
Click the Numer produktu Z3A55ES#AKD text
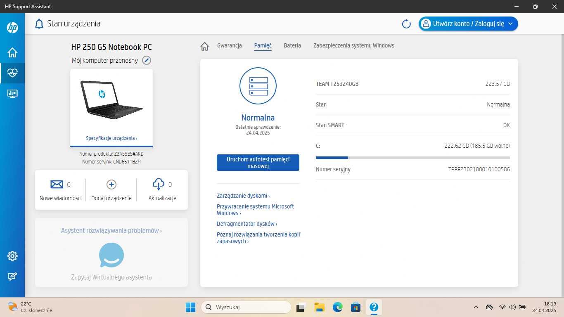coord(111,154)
